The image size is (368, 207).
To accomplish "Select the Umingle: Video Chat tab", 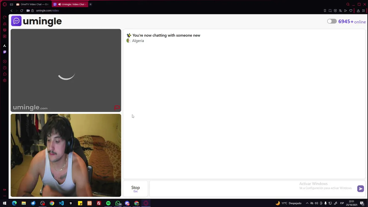I will (x=70, y=4).
